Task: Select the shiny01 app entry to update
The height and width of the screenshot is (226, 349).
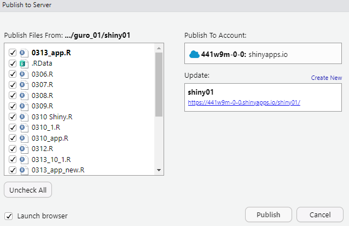Action: (263, 97)
